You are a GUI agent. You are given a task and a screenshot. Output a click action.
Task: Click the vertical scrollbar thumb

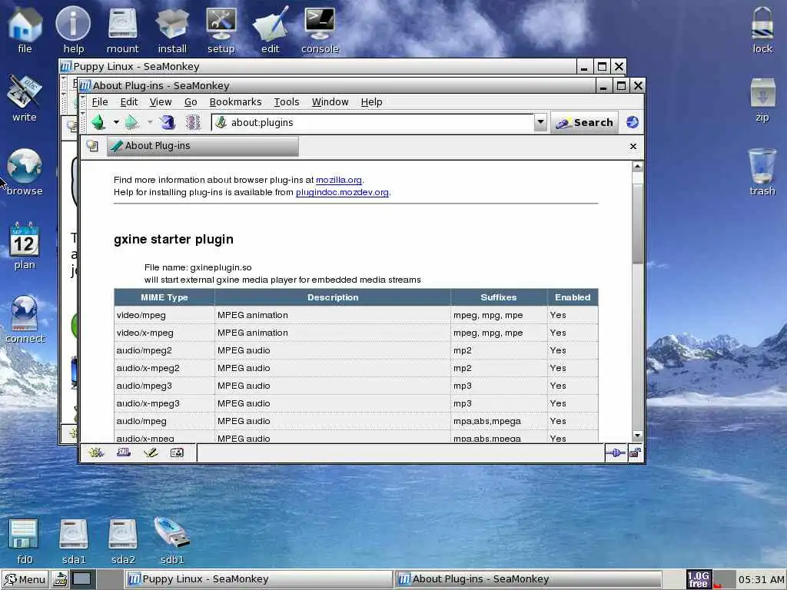[637, 224]
